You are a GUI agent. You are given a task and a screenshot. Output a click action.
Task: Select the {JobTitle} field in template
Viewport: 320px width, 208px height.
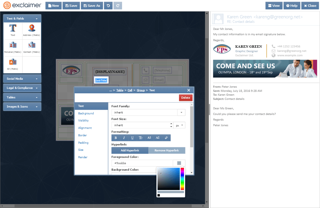pyautogui.click(x=101, y=80)
